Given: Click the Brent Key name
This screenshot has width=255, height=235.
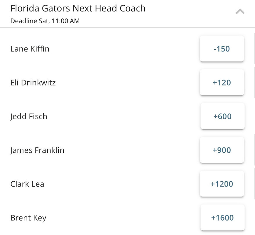Looking at the screenshot, I should click(x=28, y=218).
